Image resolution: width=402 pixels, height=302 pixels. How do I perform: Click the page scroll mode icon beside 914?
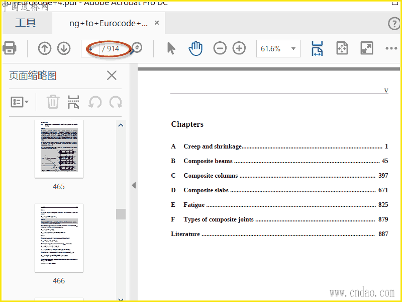click(x=137, y=48)
